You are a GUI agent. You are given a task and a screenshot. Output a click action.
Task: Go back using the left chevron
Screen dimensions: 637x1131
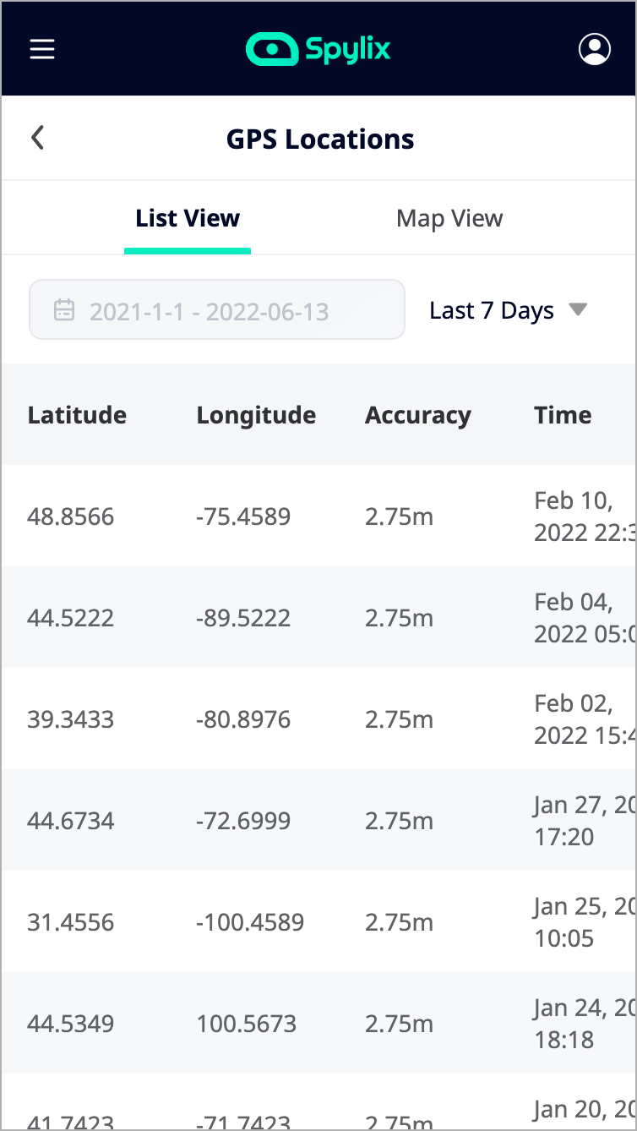coord(37,138)
